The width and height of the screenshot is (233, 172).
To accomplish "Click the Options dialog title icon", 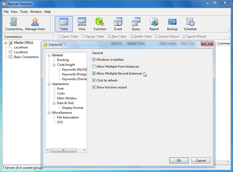I will (x=45, y=45).
